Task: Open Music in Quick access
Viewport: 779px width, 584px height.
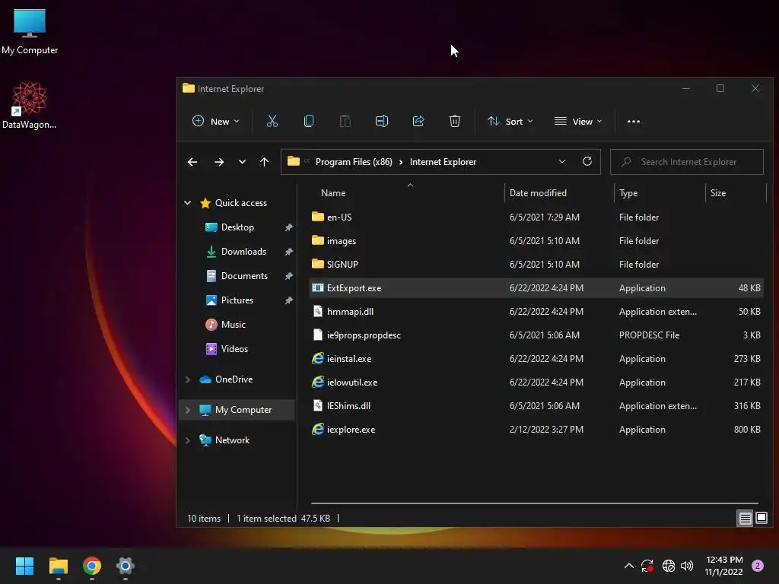Action: pyautogui.click(x=233, y=324)
